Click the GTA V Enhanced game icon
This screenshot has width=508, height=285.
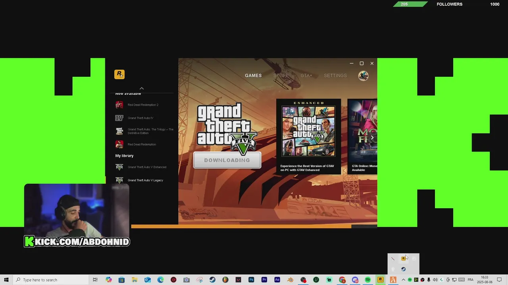pyautogui.click(x=119, y=167)
